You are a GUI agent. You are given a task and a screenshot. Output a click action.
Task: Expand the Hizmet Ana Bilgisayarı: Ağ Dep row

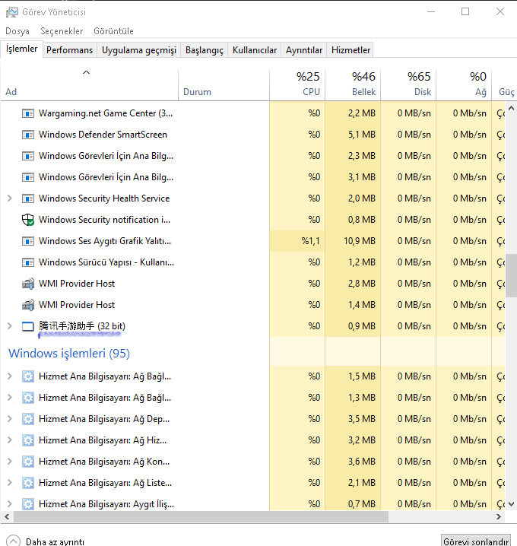pos(10,419)
